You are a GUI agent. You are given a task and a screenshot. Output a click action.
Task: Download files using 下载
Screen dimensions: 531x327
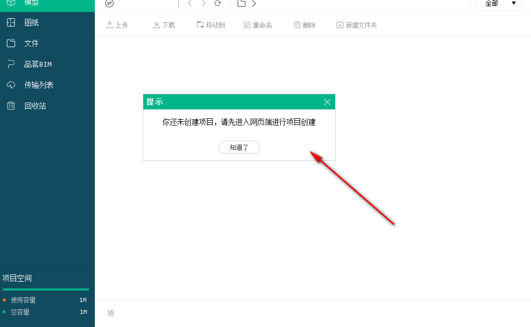(x=164, y=24)
